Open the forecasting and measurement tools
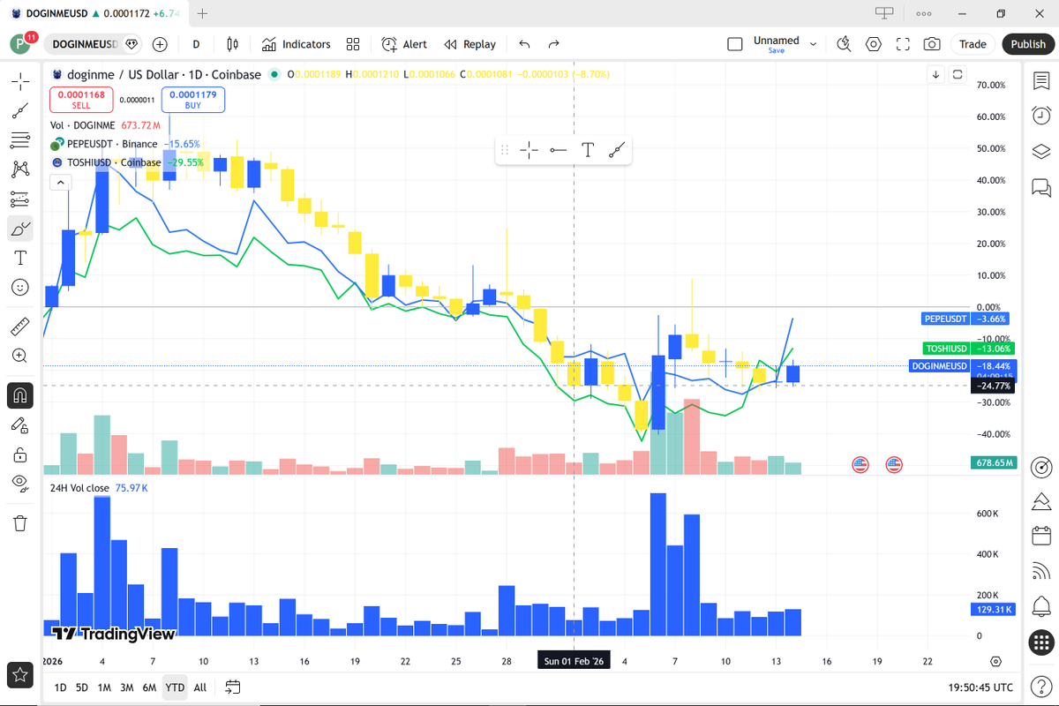This screenshot has width=1059, height=706. click(x=19, y=199)
